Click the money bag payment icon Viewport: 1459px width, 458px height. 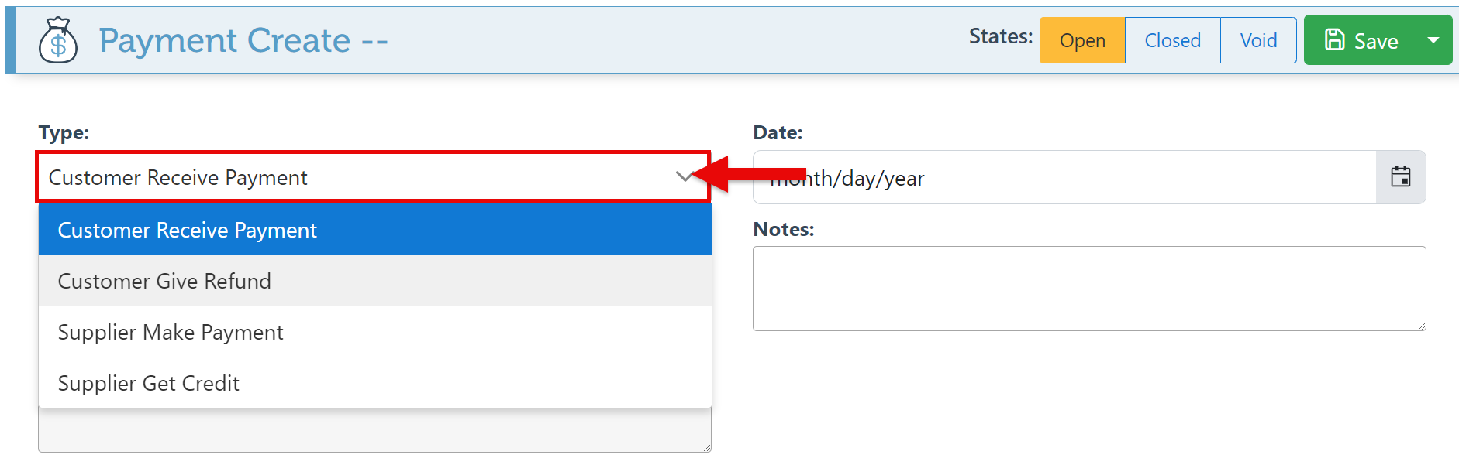58,40
